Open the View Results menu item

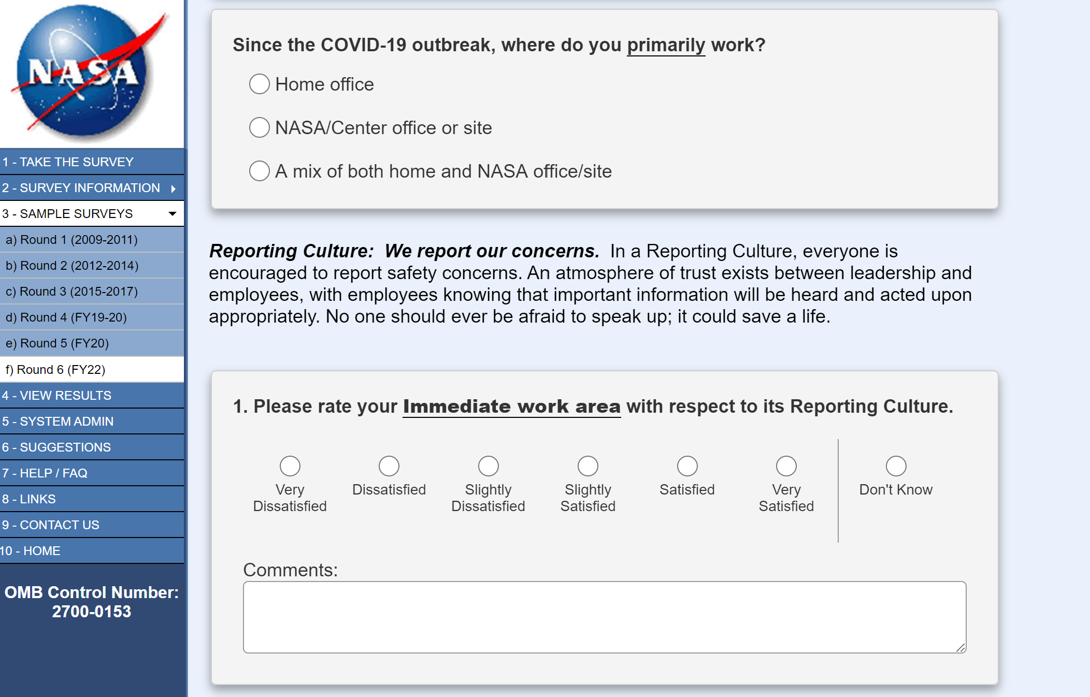[x=57, y=396]
